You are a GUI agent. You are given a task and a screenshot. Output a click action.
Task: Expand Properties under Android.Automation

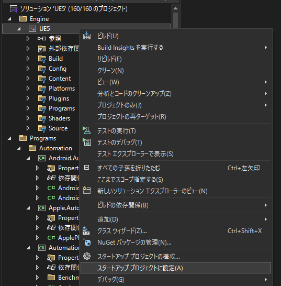pos(37,168)
